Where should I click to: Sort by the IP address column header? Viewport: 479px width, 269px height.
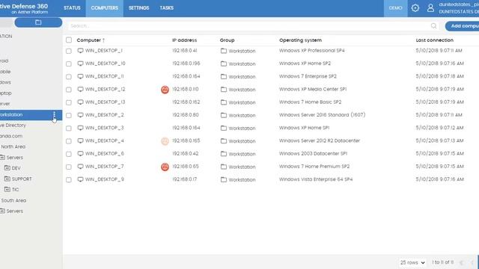(x=185, y=40)
